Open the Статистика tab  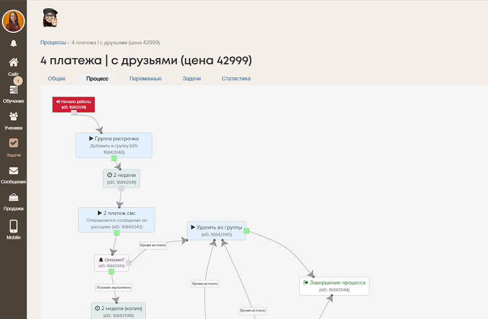[x=235, y=79]
